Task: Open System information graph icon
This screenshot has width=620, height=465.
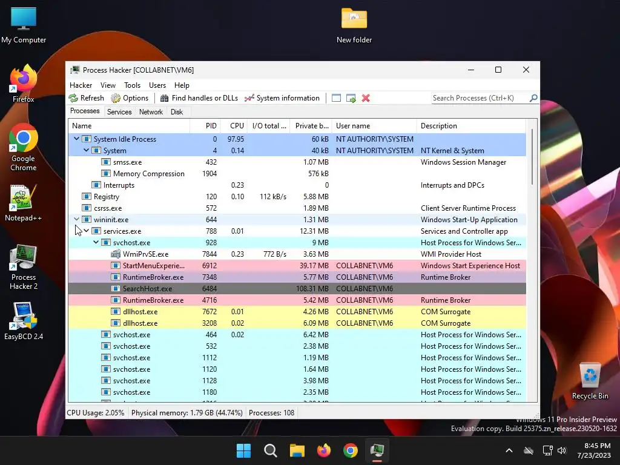Action: 249,98
